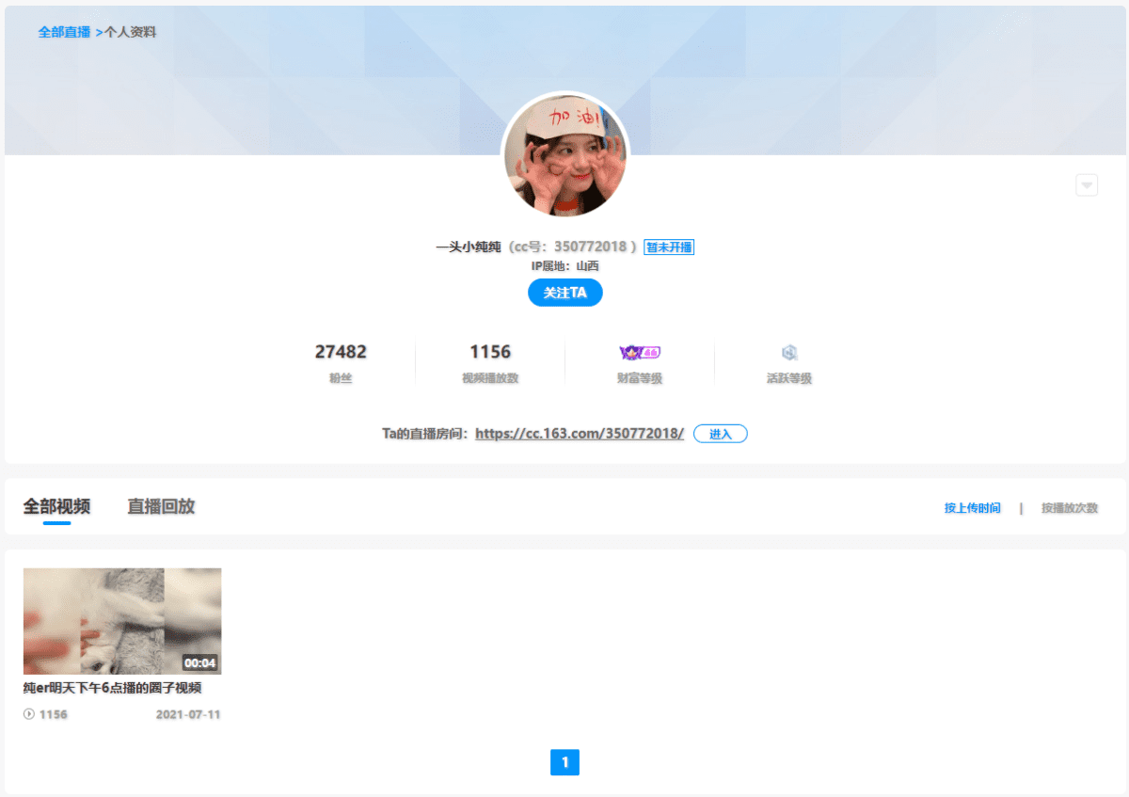Click the 关注TA follow button
The height and width of the screenshot is (797, 1129).
(x=564, y=293)
